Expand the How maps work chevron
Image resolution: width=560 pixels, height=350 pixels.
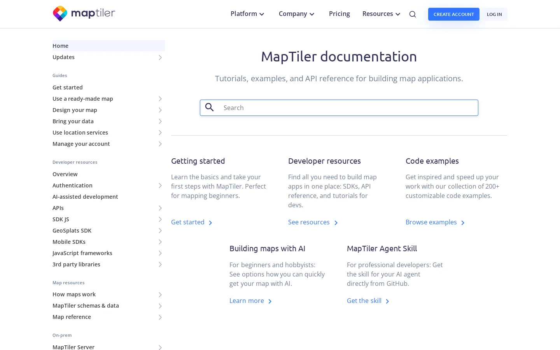160,295
